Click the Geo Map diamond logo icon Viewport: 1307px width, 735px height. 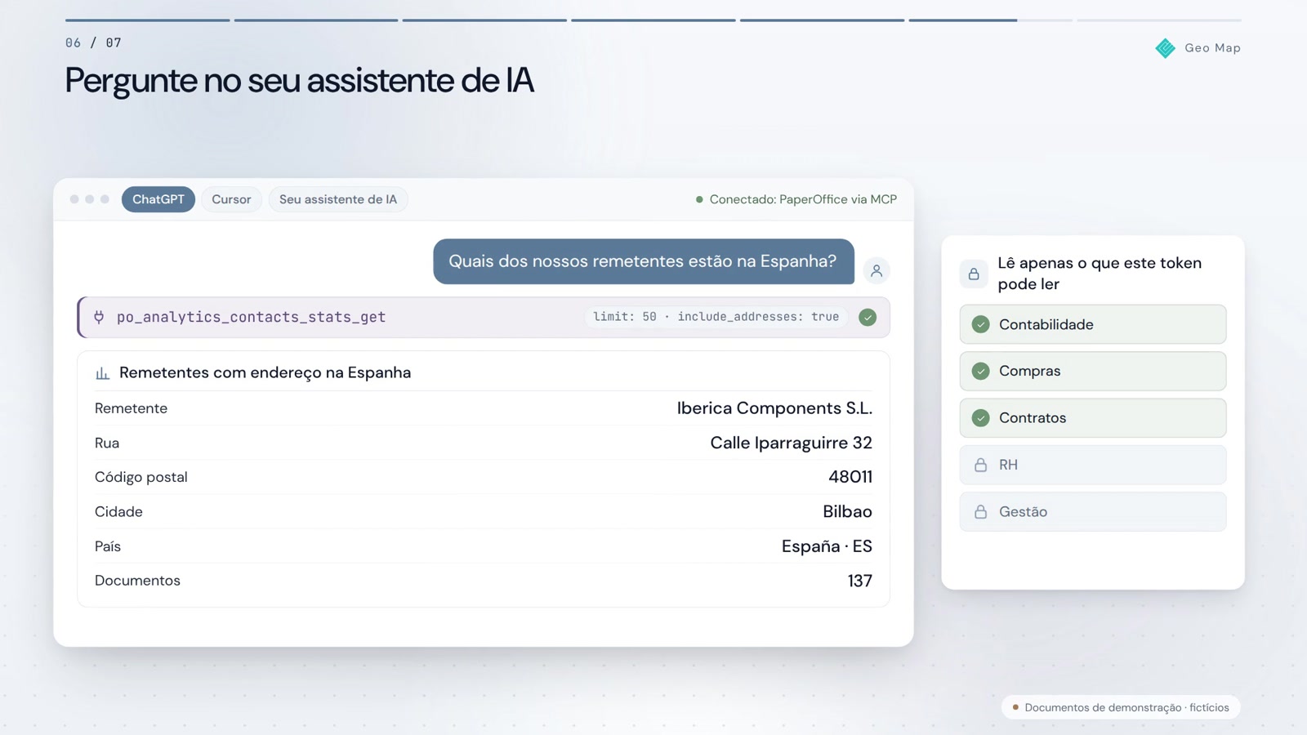pyautogui.click(x=1166, y=48)
